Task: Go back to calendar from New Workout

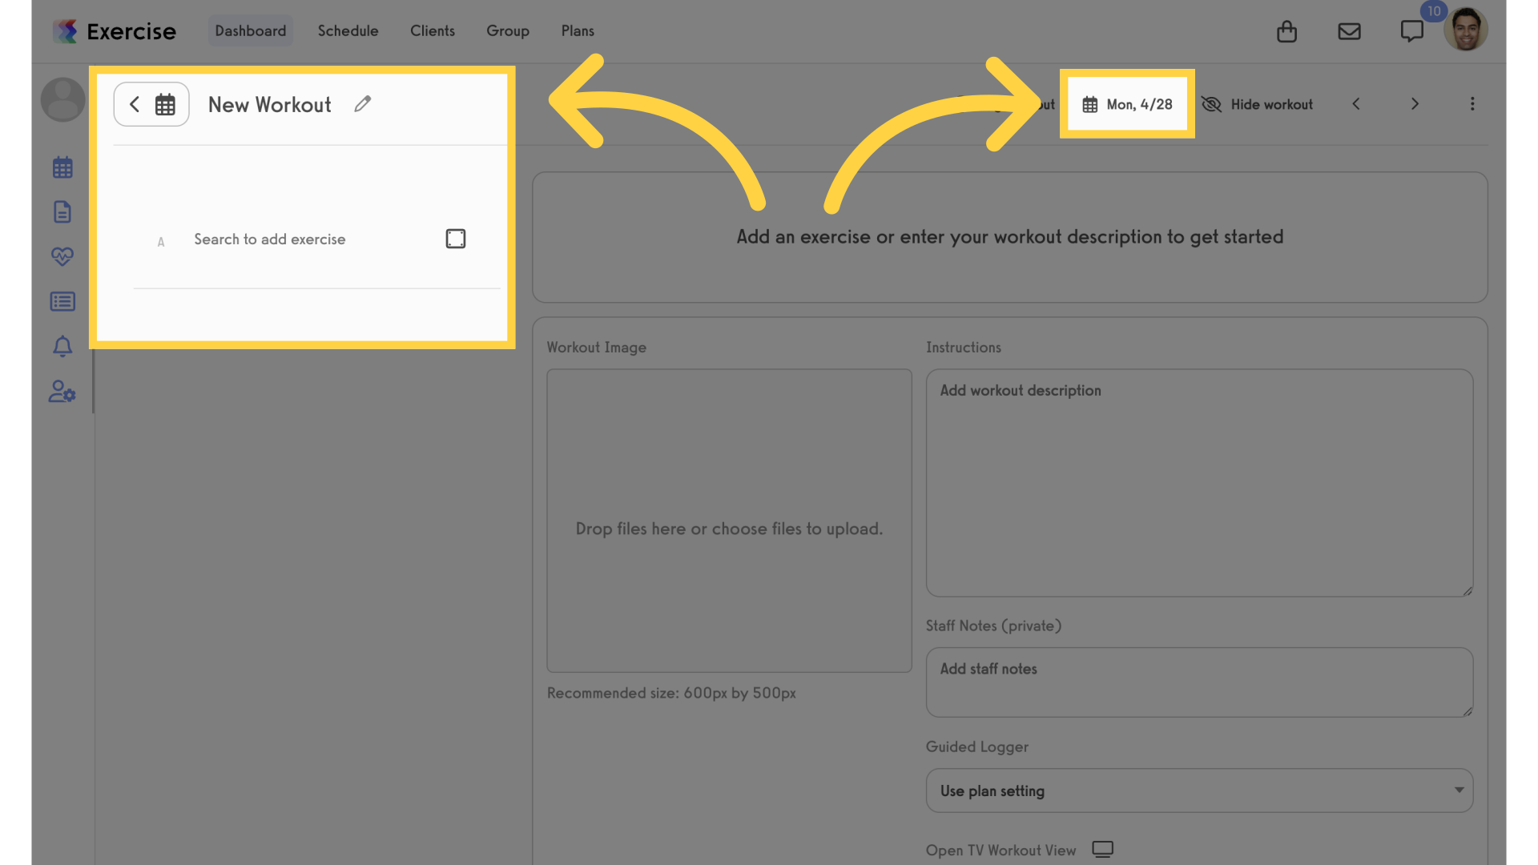Action: coord(151,104)
